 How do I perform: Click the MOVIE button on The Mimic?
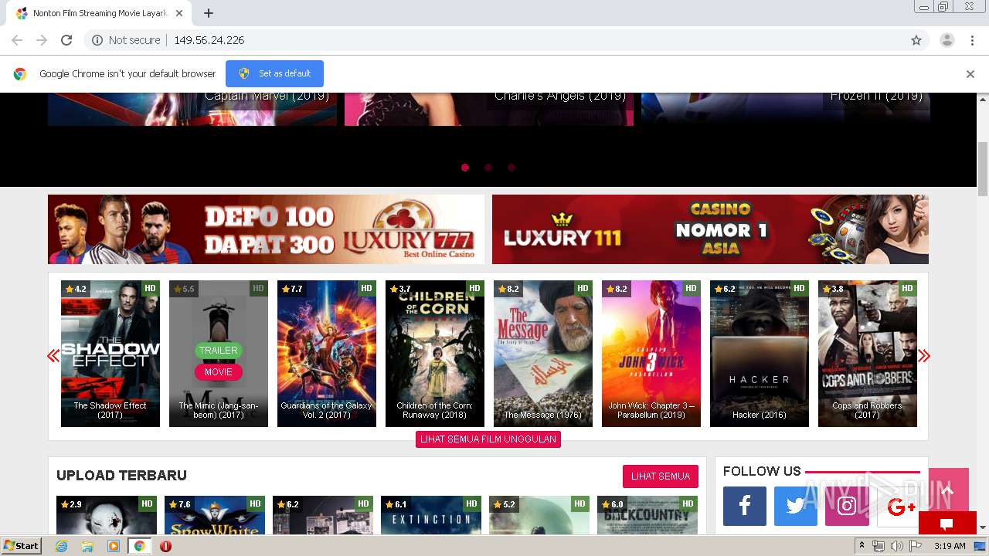[x=219, y=372]
